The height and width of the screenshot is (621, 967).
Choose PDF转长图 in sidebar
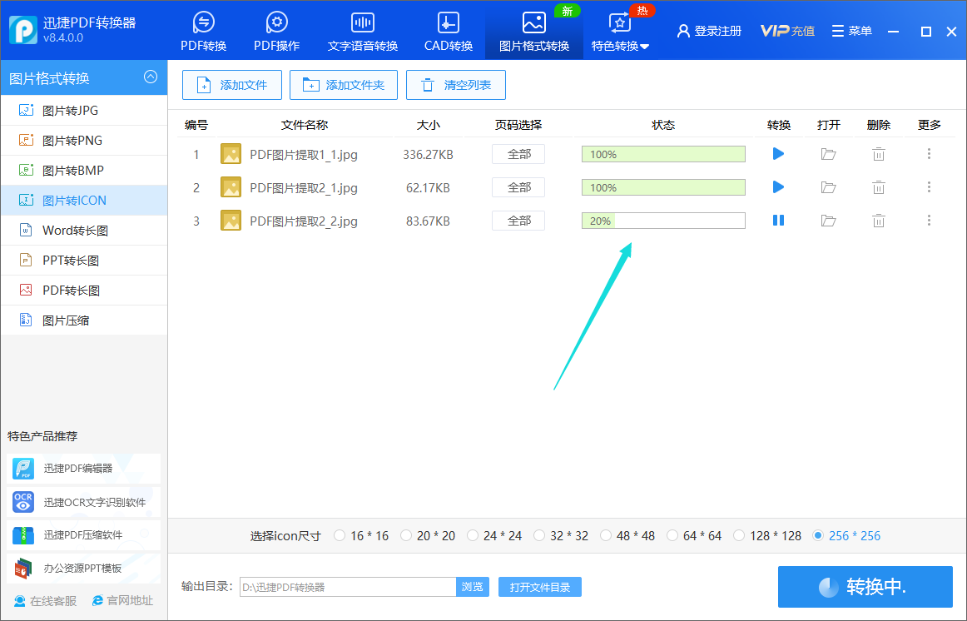84,290
